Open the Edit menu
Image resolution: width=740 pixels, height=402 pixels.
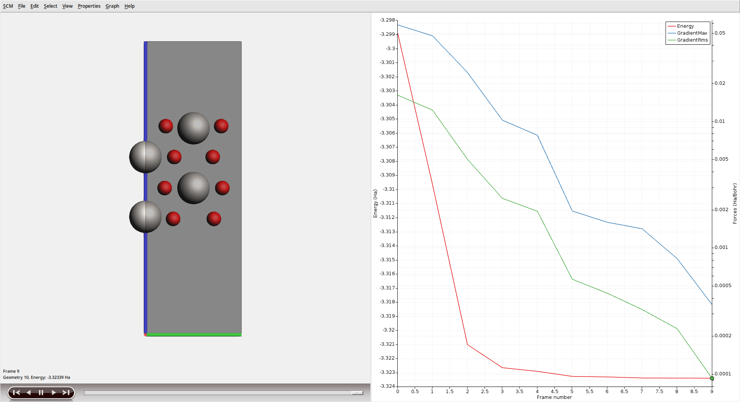coord(34,6)
